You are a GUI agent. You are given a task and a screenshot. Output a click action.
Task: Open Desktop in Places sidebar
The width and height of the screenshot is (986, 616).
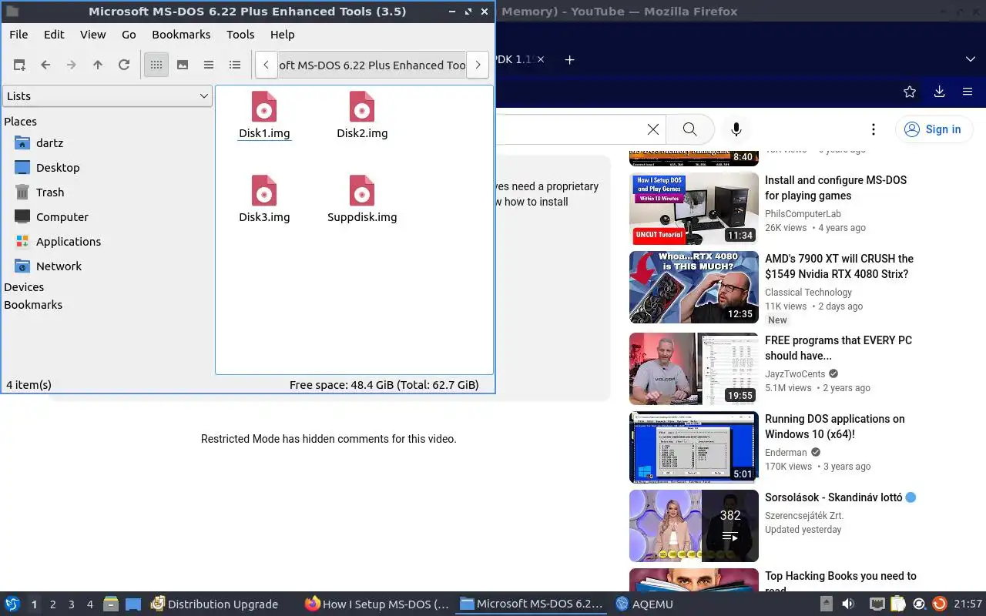point(58,168)
